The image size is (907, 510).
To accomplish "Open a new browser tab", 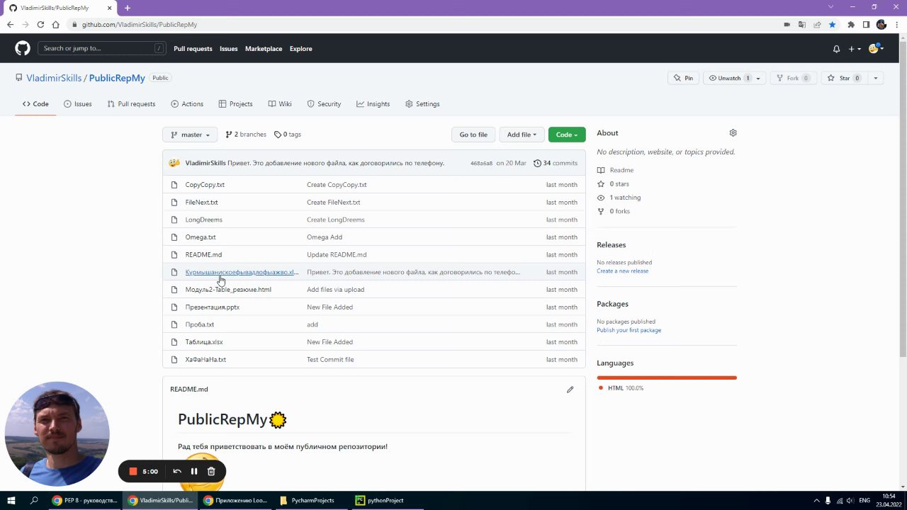I will coord(128,8).
